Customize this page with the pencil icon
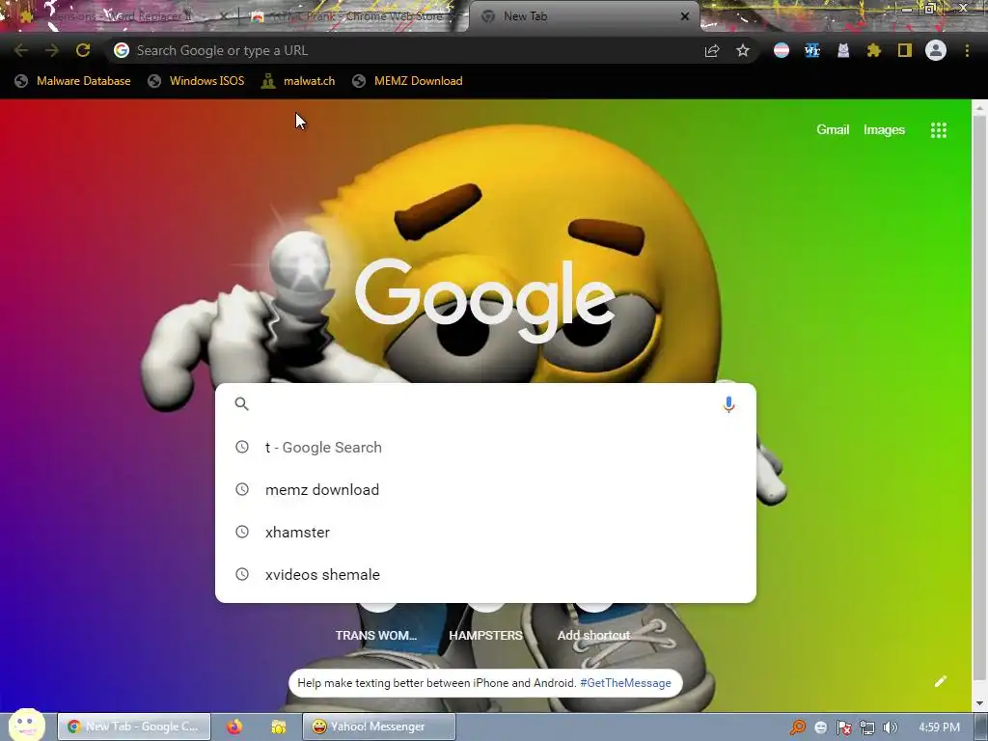 tap(940, 681)
